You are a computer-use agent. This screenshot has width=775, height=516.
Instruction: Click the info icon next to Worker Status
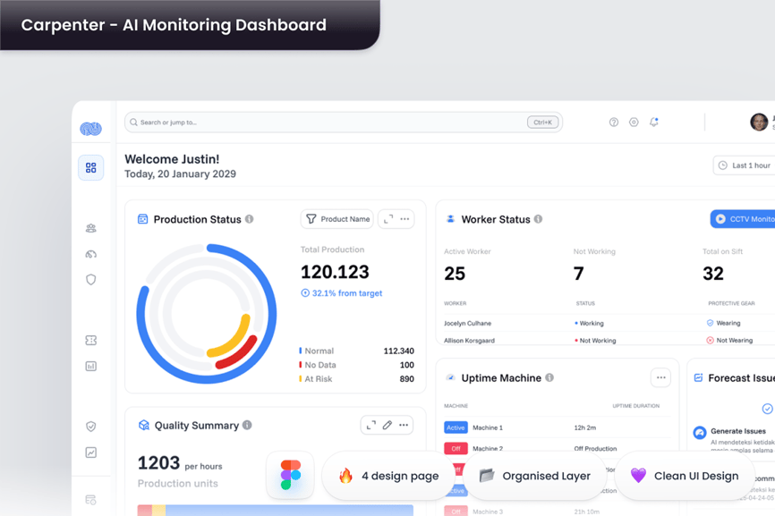tap(538, 219)
